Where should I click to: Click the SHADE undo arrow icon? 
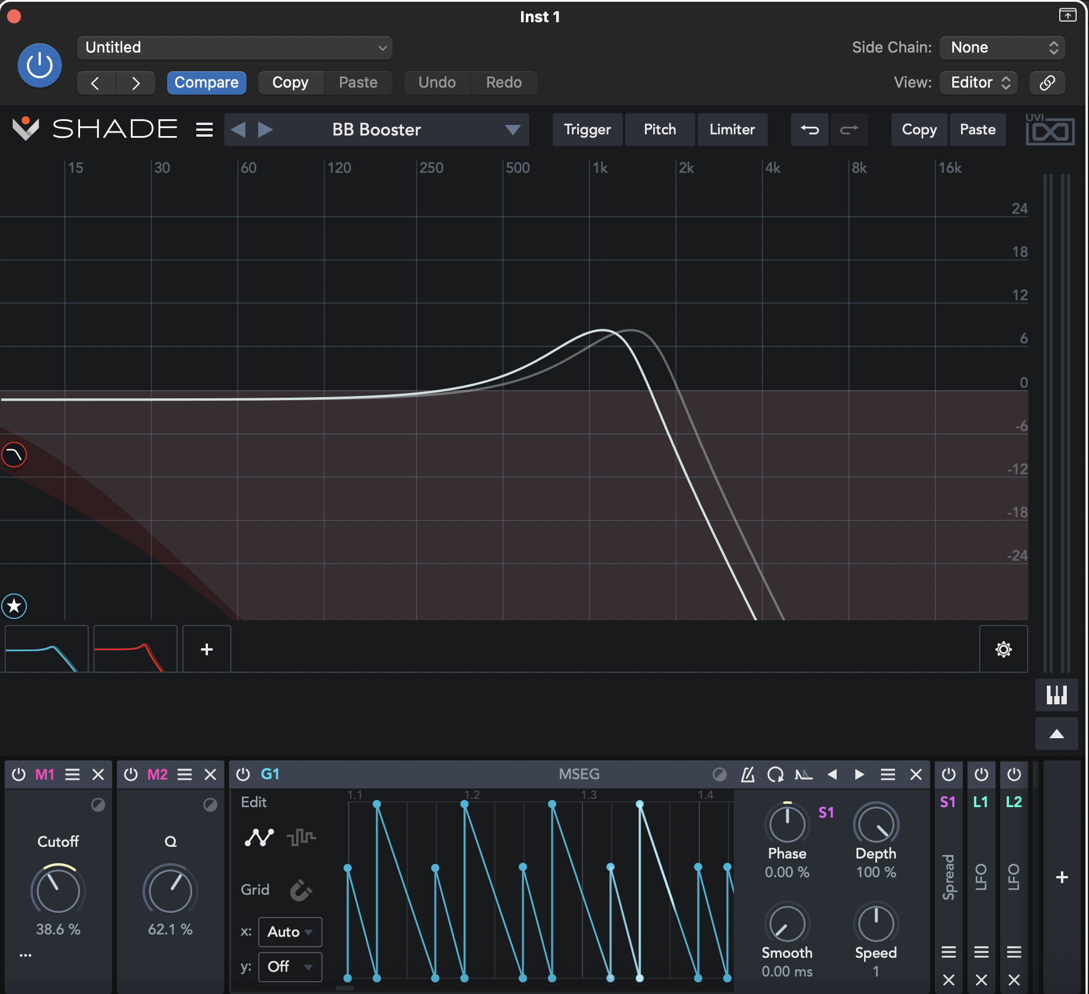click(x=810, y=130)
